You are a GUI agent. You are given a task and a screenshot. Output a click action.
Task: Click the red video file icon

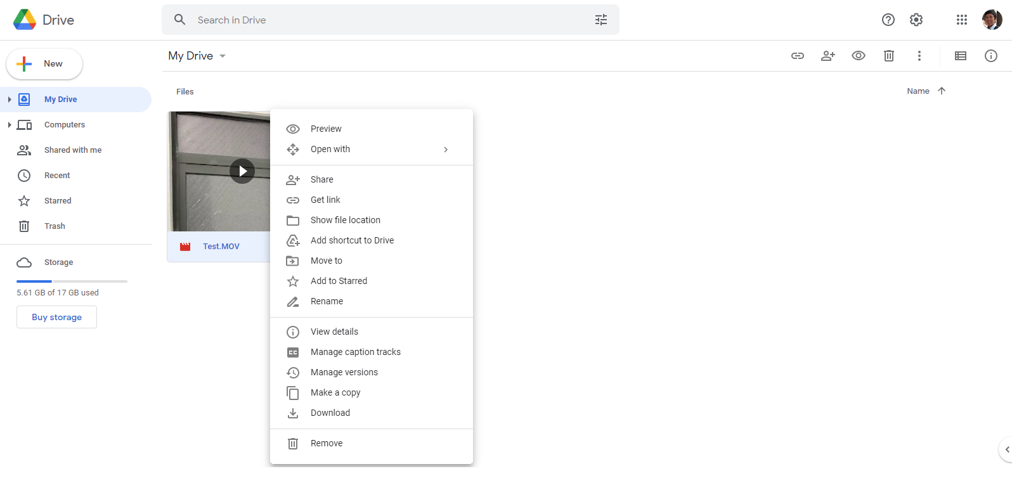tap(185, 247)
